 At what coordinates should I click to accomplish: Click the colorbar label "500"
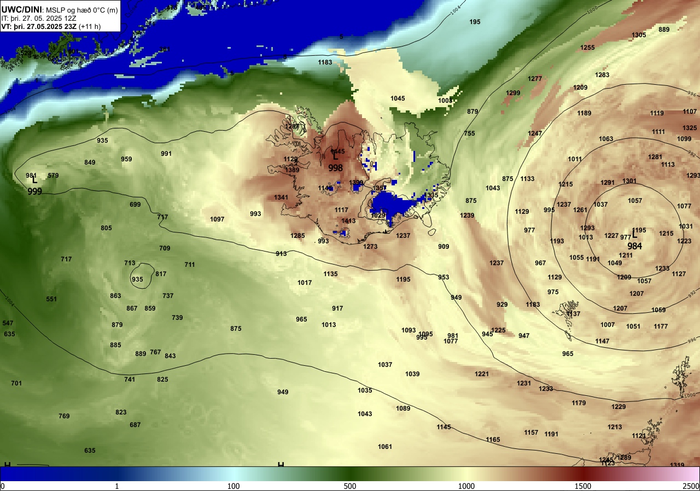click(x=350, y=486)
